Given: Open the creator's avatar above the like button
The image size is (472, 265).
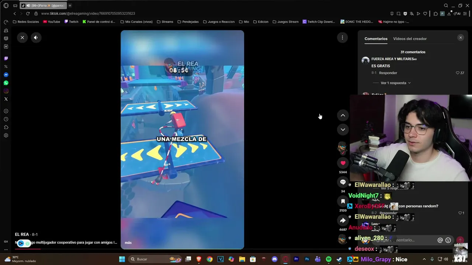Looking at the screenshot, I should (343, 148).
